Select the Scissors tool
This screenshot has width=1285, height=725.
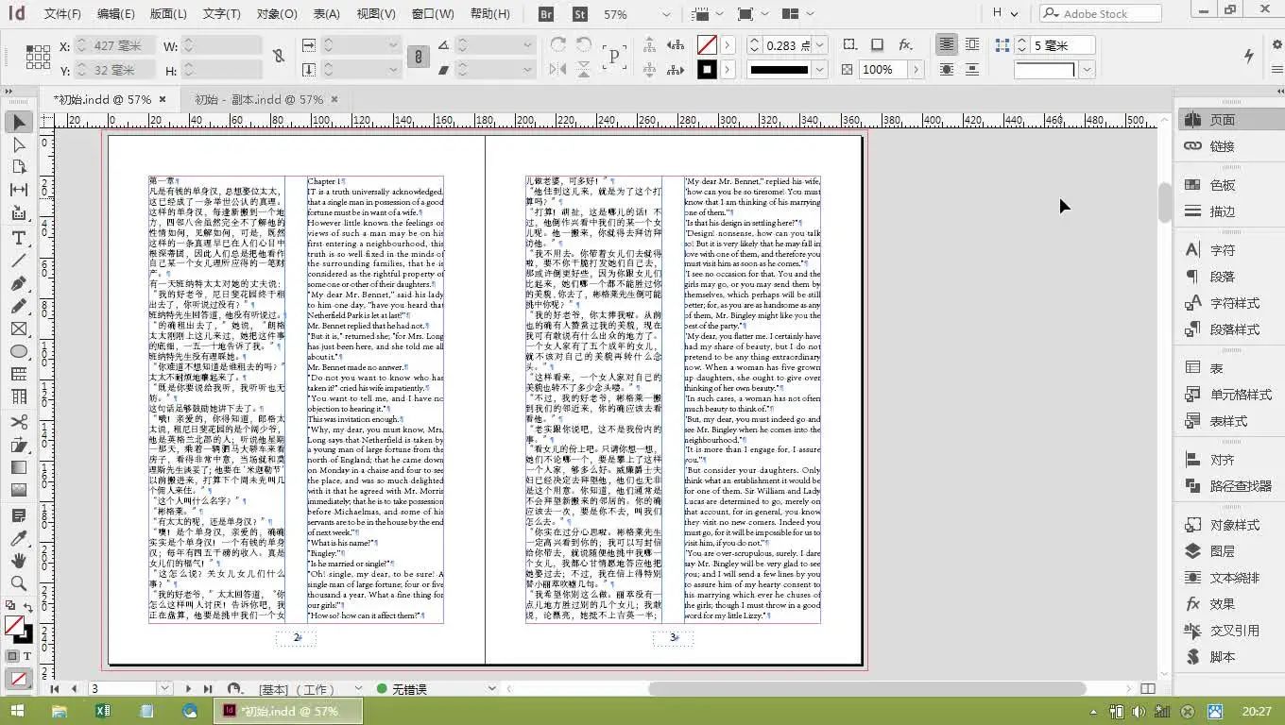coord(19,422)
